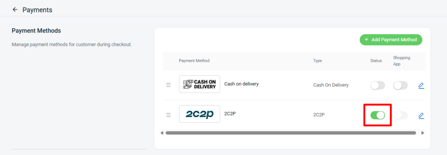The height and width of the screenshot is (155, 447).
Task: Click the horizontal scrollbar track
Action: 291,133
